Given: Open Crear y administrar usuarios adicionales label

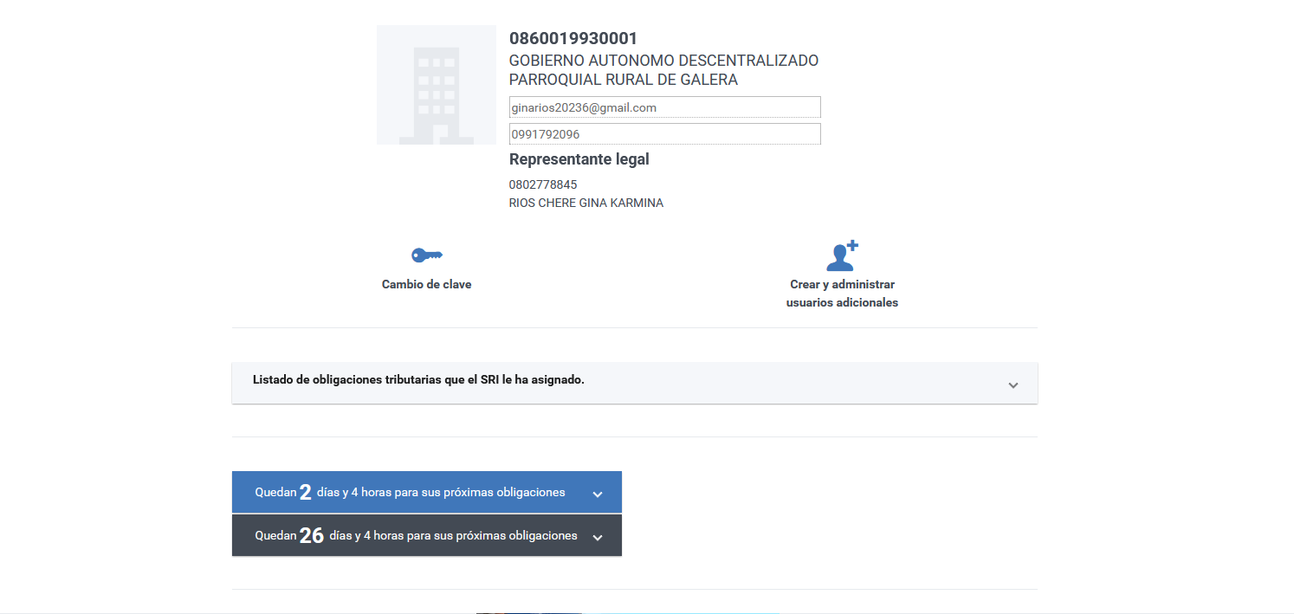Looking at the screenshot, I should click(x=842, y=294).
